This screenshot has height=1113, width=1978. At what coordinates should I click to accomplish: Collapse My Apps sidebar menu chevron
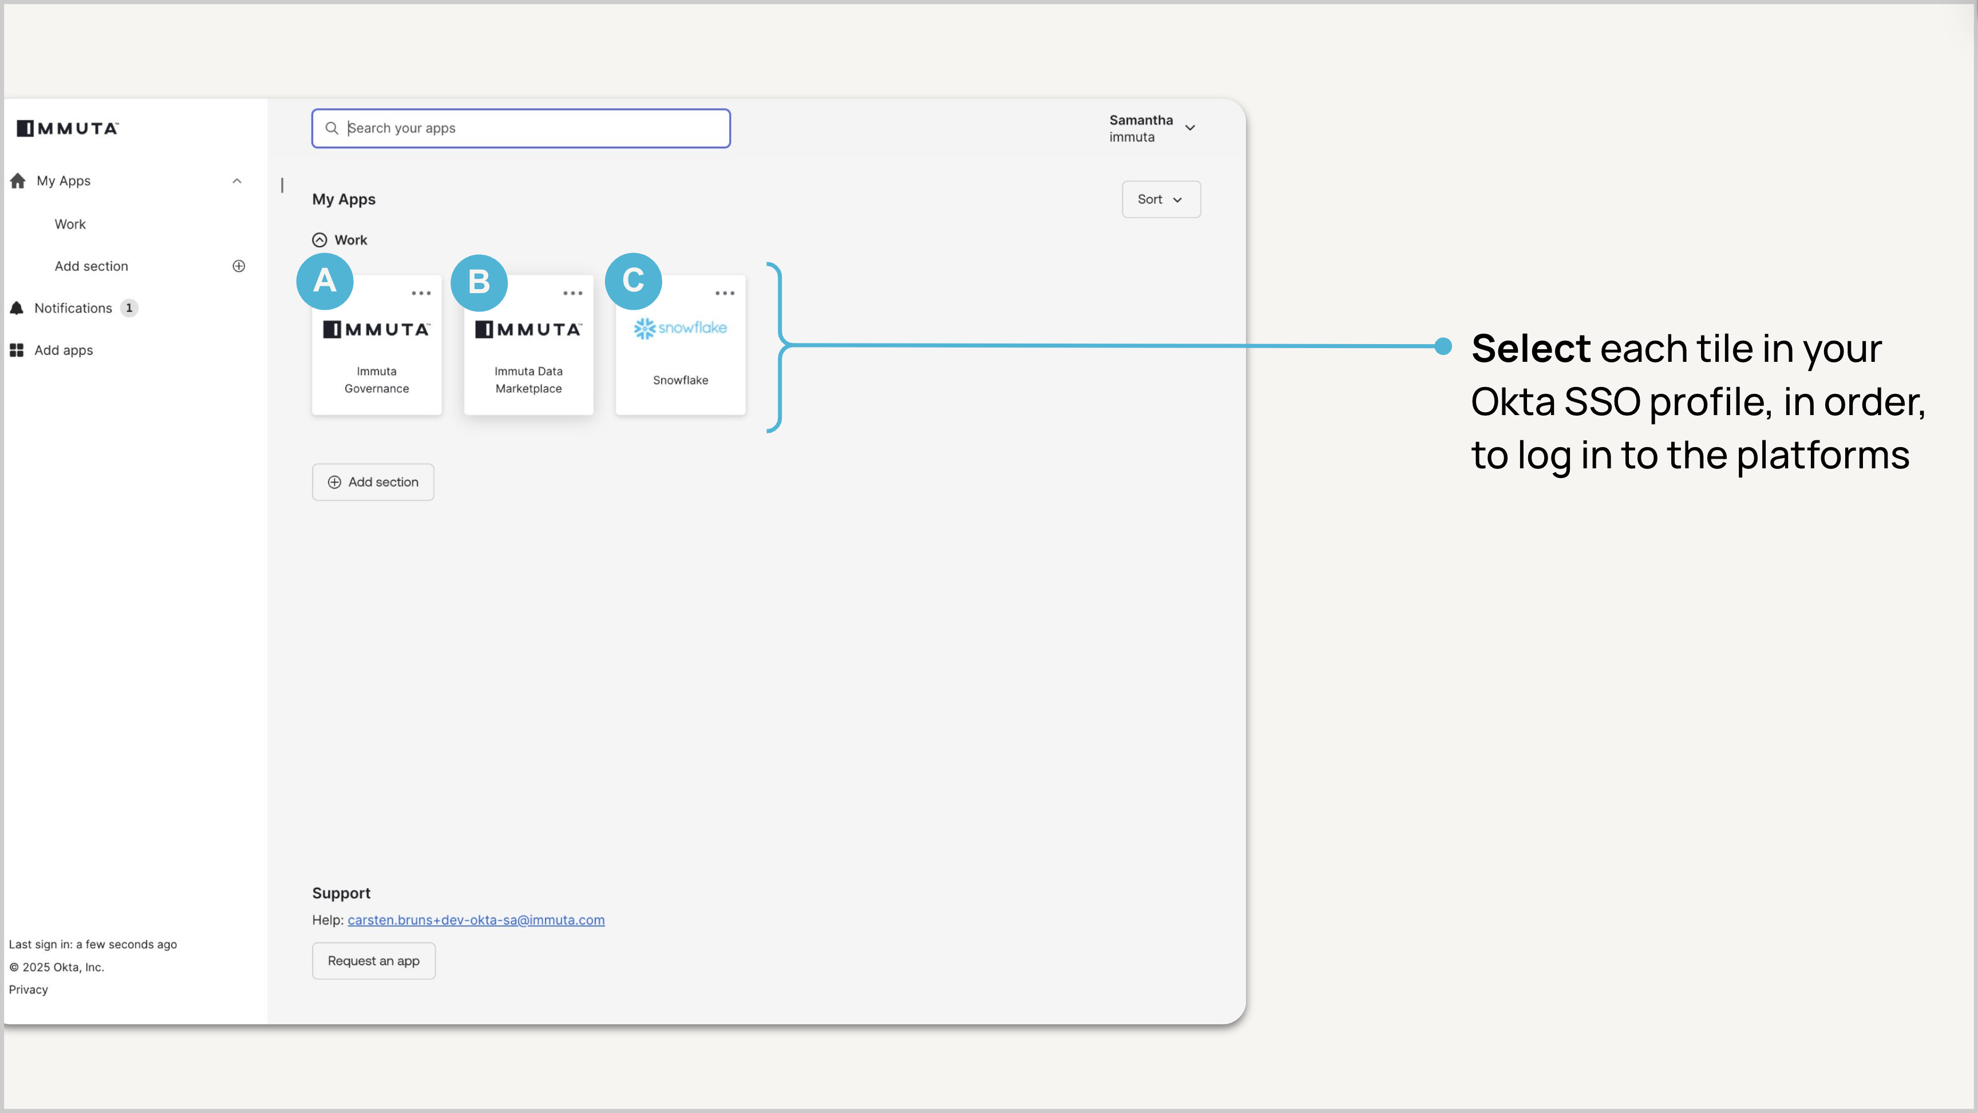click(x=238, y=180)
